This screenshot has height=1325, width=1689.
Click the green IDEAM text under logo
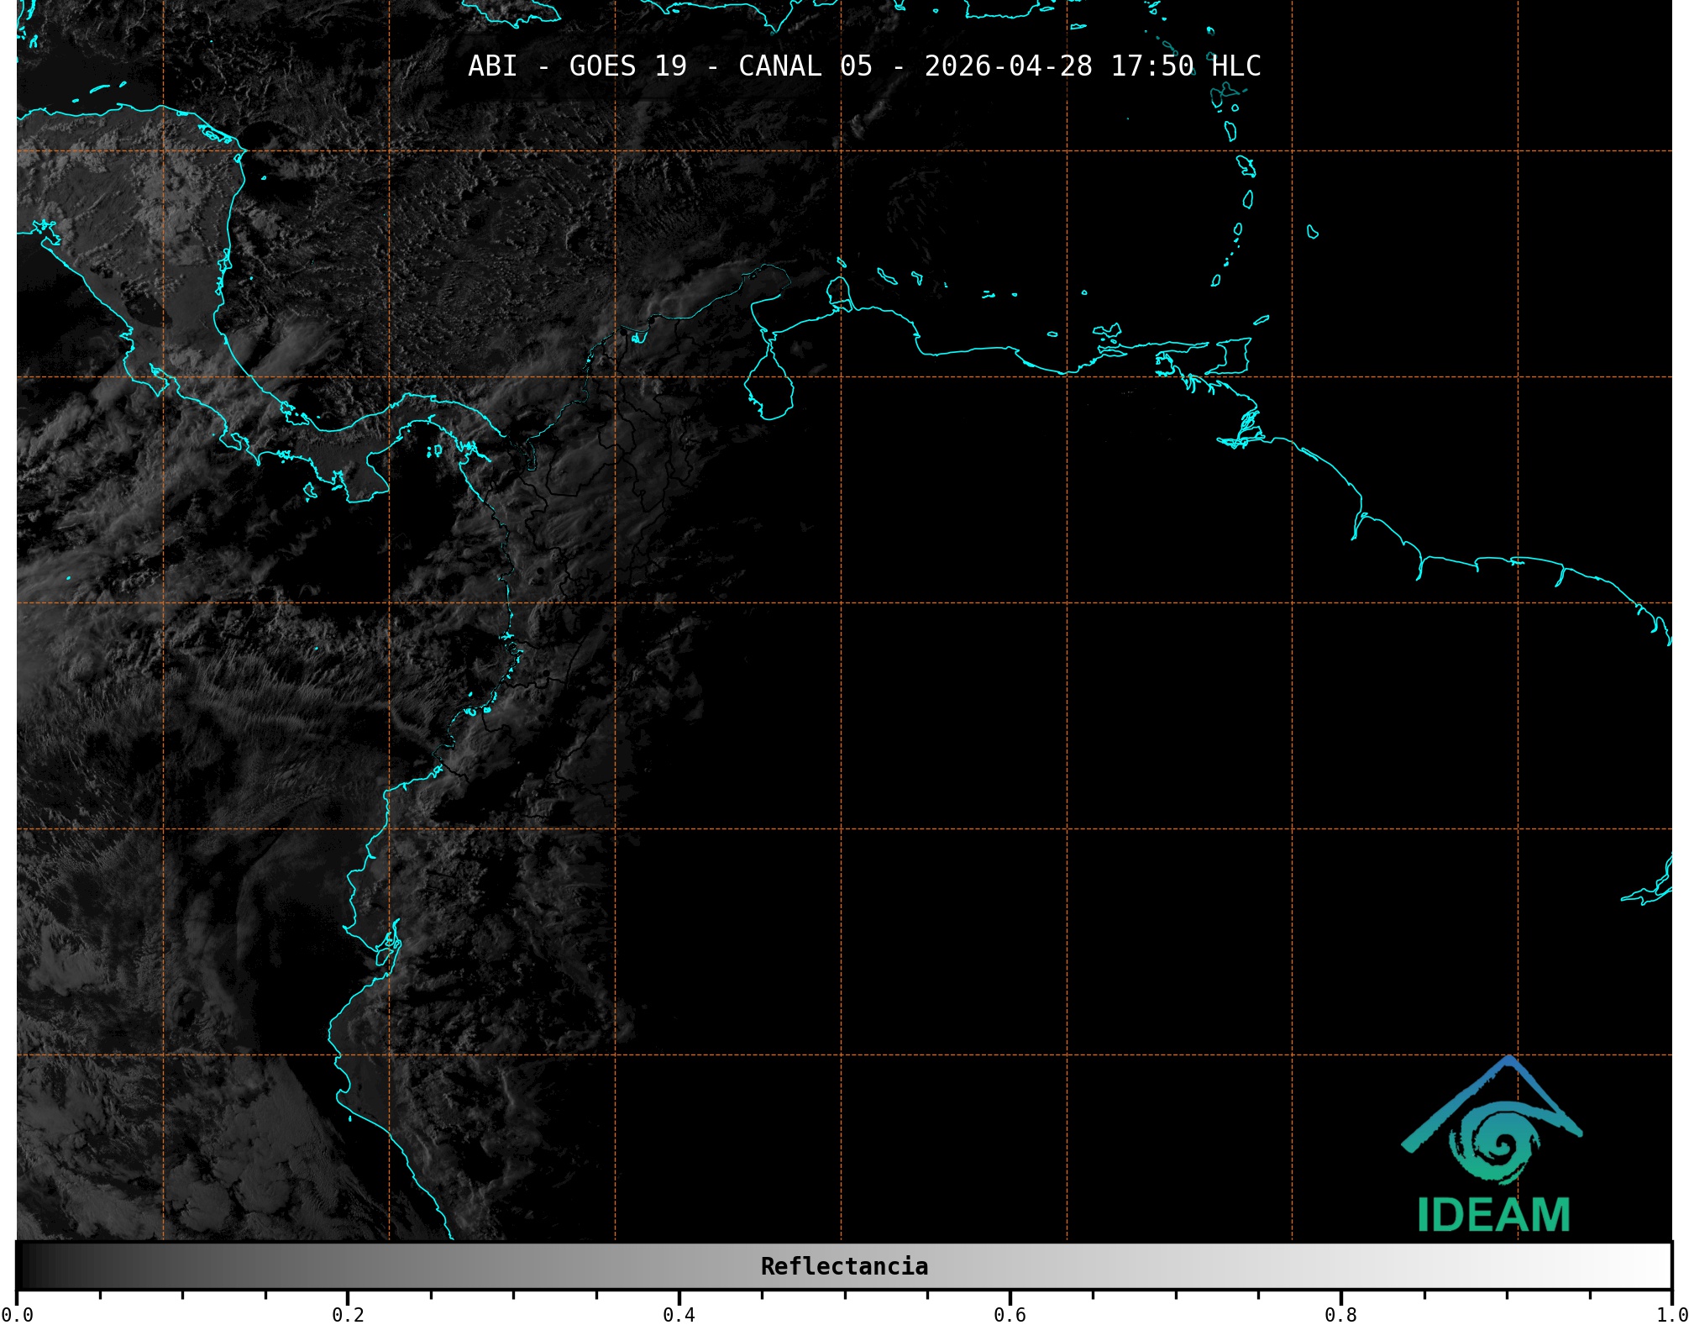1493,1215
